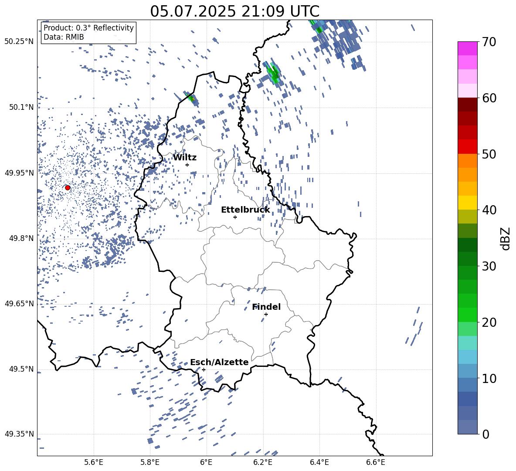This screenshot has height=471, width=516.
Task: Click the 6.4°E longitude label
Action: coord(319,462)
